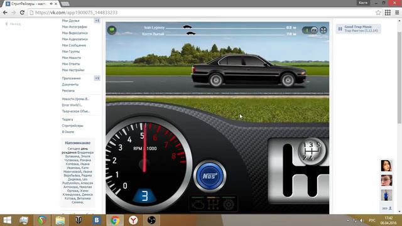Open Стритрейсеры app link
Viewport: 402px width, 226px height.
coord(73,126)
